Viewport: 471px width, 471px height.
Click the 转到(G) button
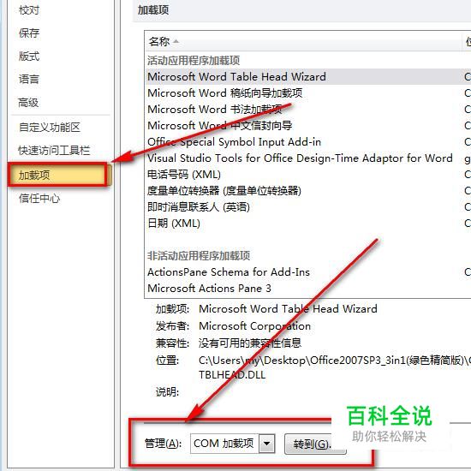(x=315, y=444)
